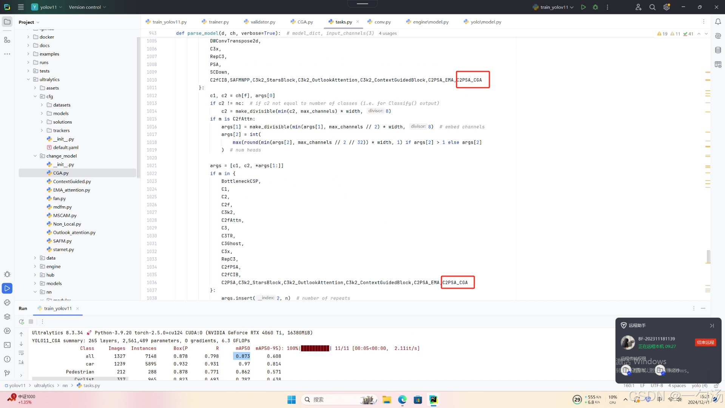This screenshot has height=408, width=725.
Task: Open Database tool window icon
Action: 718,50
